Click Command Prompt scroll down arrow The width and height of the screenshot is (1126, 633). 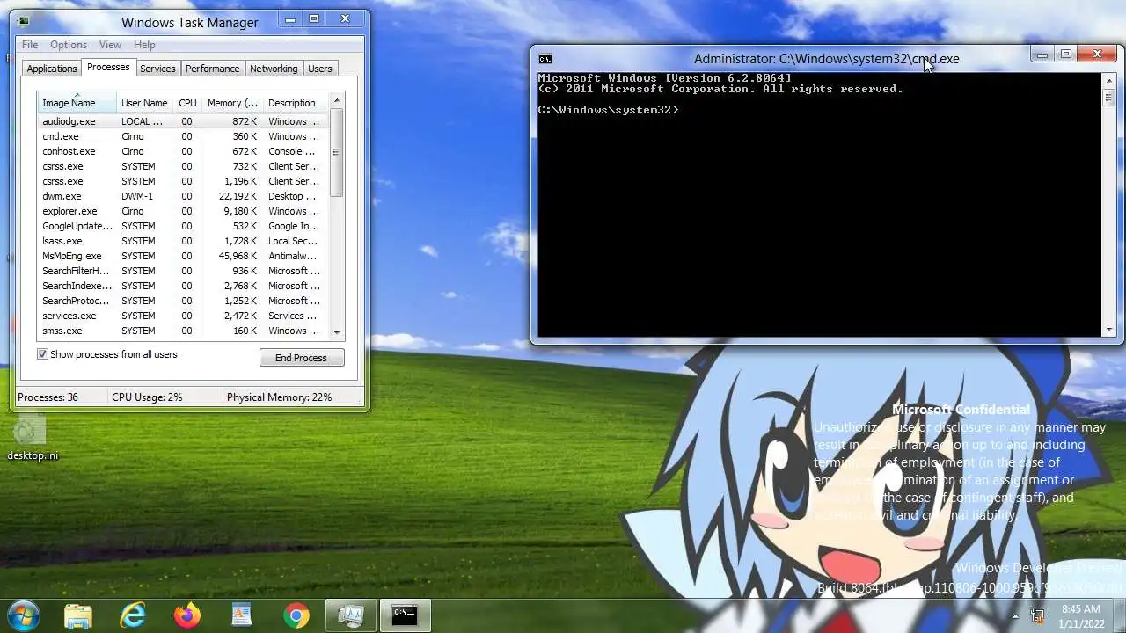point(1108,331)
